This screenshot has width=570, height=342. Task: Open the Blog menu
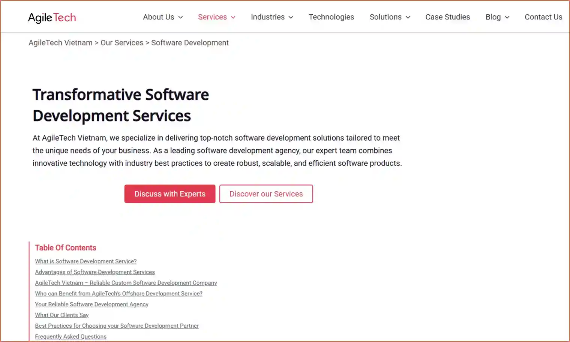click(x=493, y=17)
